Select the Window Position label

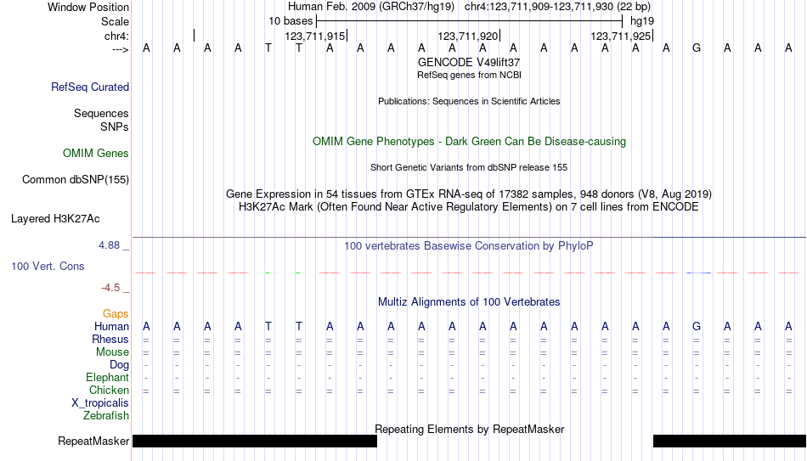point(88,7)
